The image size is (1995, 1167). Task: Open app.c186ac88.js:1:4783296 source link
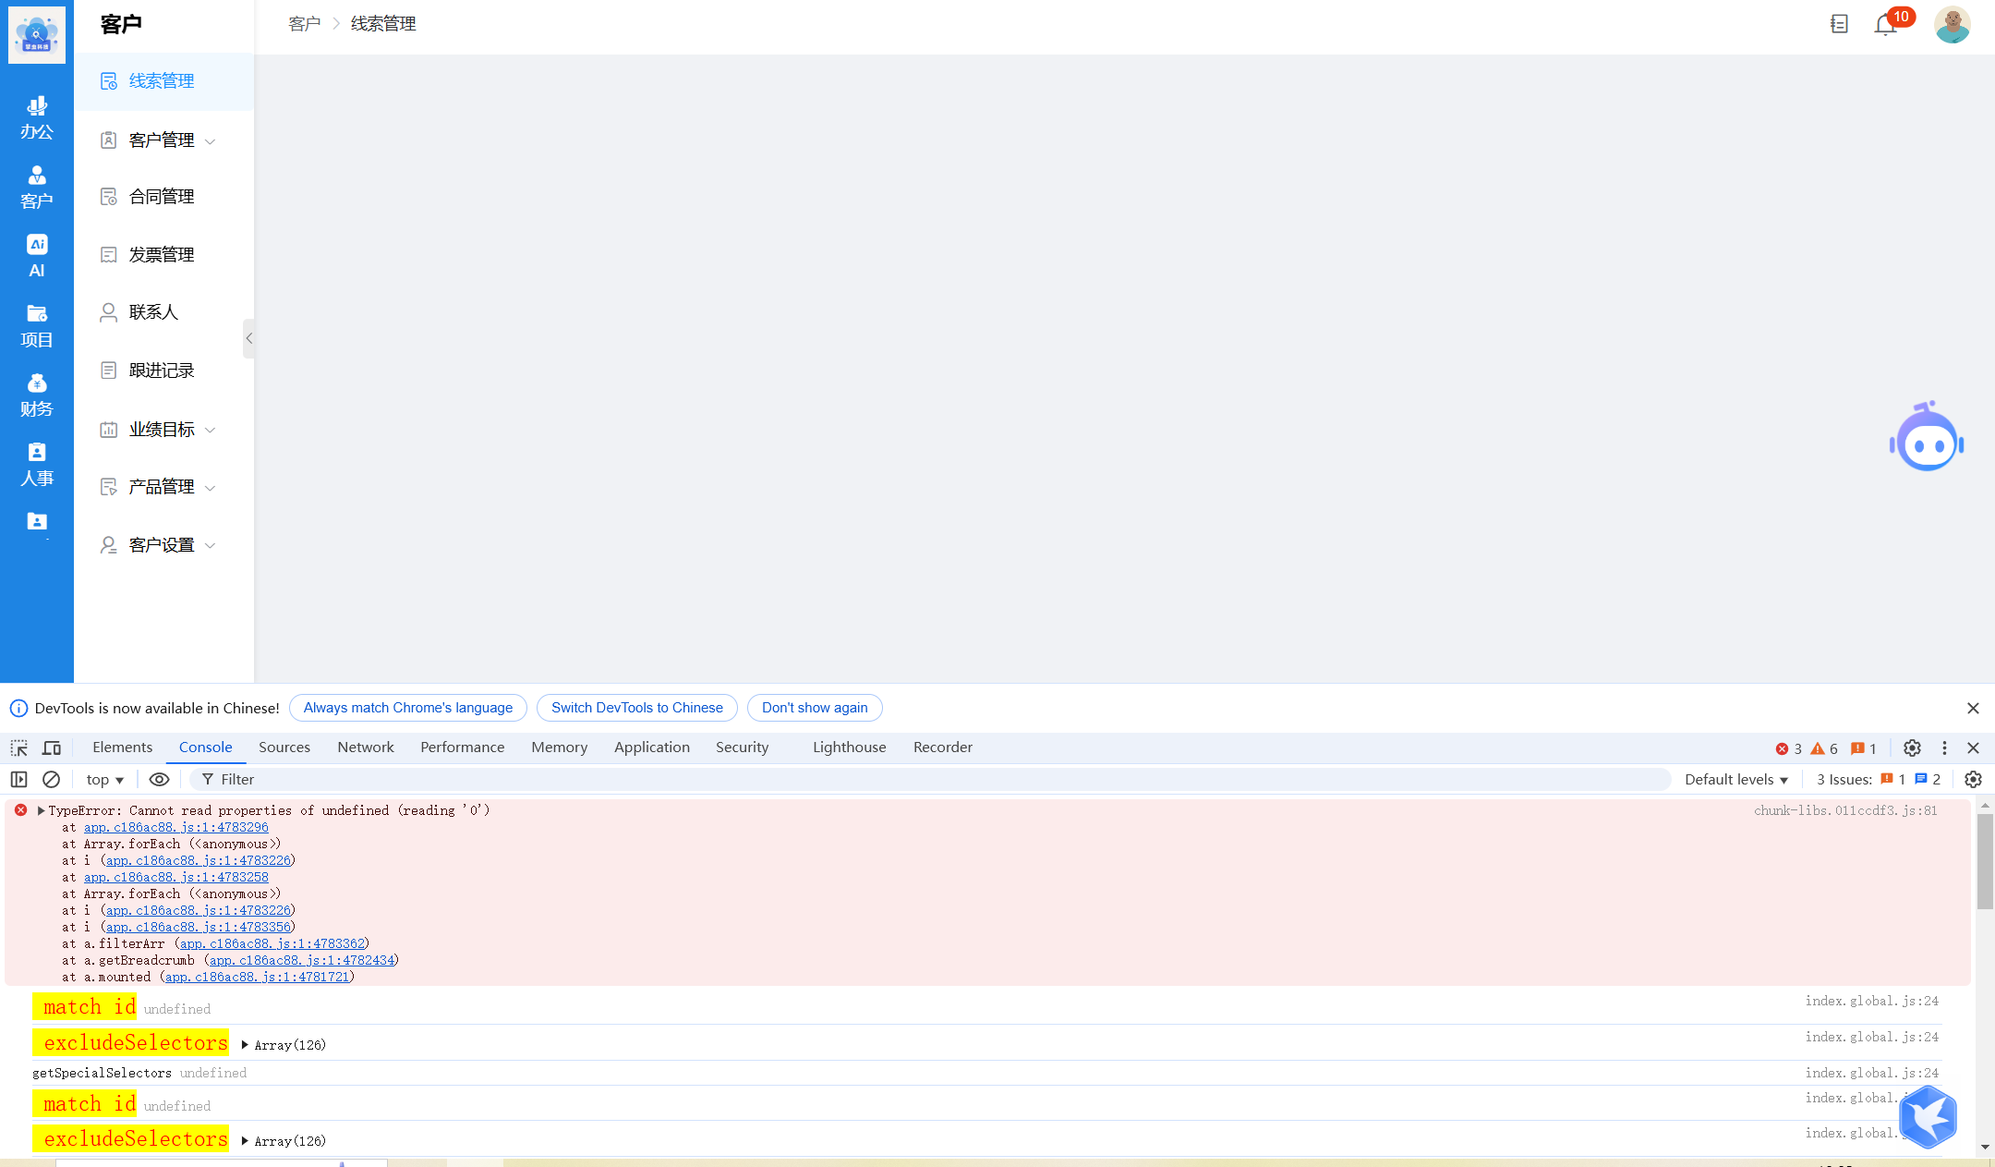175,827
